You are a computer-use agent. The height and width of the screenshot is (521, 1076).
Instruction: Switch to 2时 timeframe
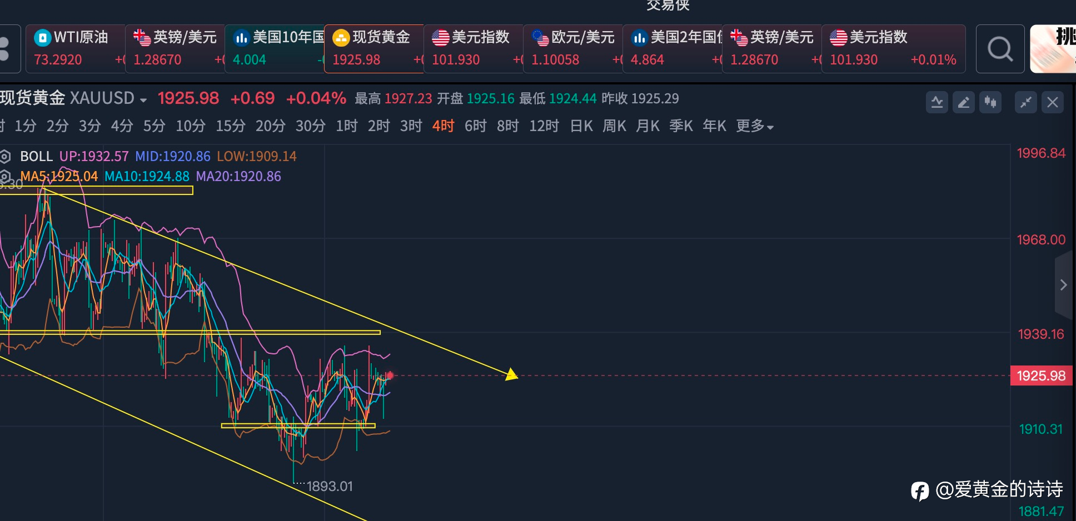click(x=378, y=126)
